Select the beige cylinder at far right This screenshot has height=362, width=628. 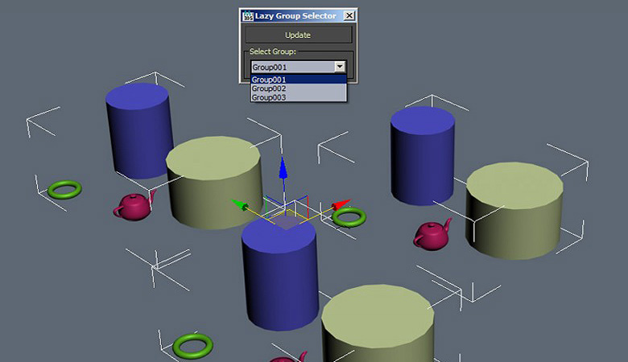click(x=514, y=211)
